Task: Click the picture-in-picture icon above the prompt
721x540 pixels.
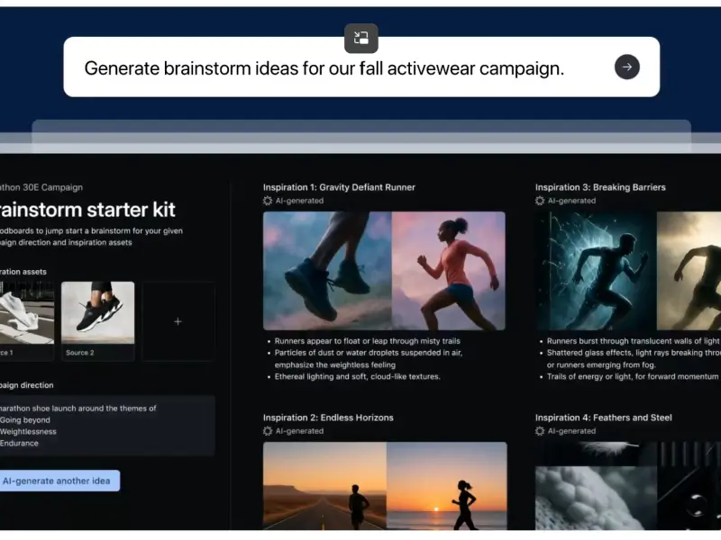Action: click(361, 38)
